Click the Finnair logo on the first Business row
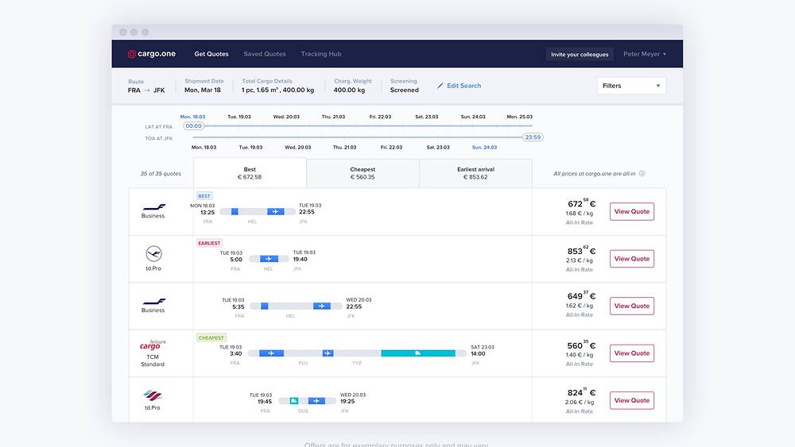Image resolution: width=795 pixels, height=447 pixels. pos(153,207)
